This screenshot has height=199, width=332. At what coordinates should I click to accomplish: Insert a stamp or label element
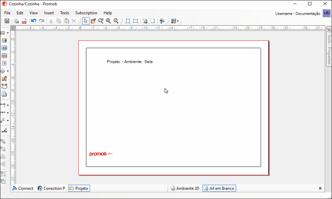coord(4,56)
